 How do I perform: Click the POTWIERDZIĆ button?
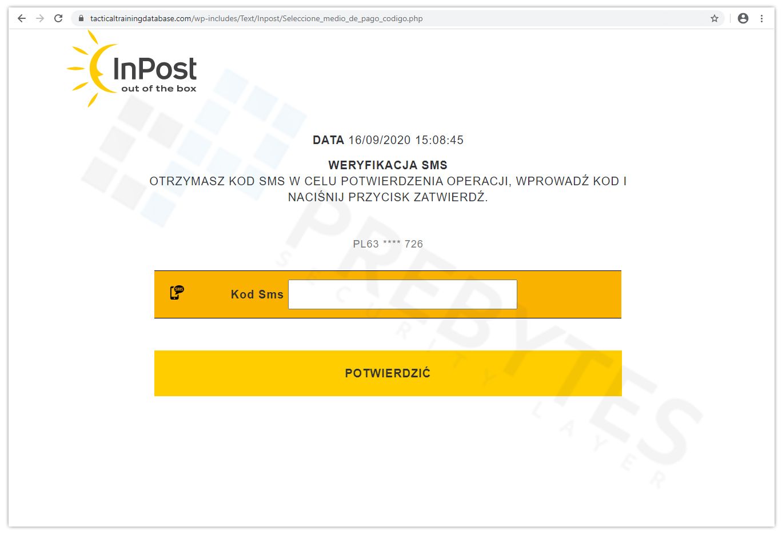[388, 373]
